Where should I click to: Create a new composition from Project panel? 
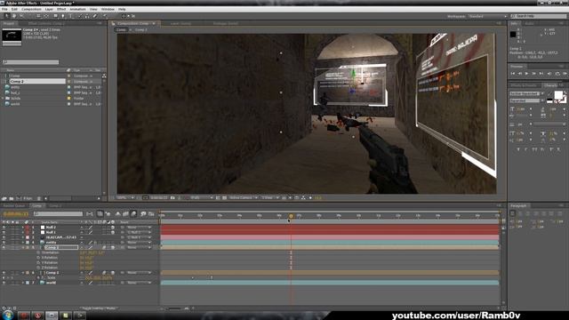pos(19,198)
